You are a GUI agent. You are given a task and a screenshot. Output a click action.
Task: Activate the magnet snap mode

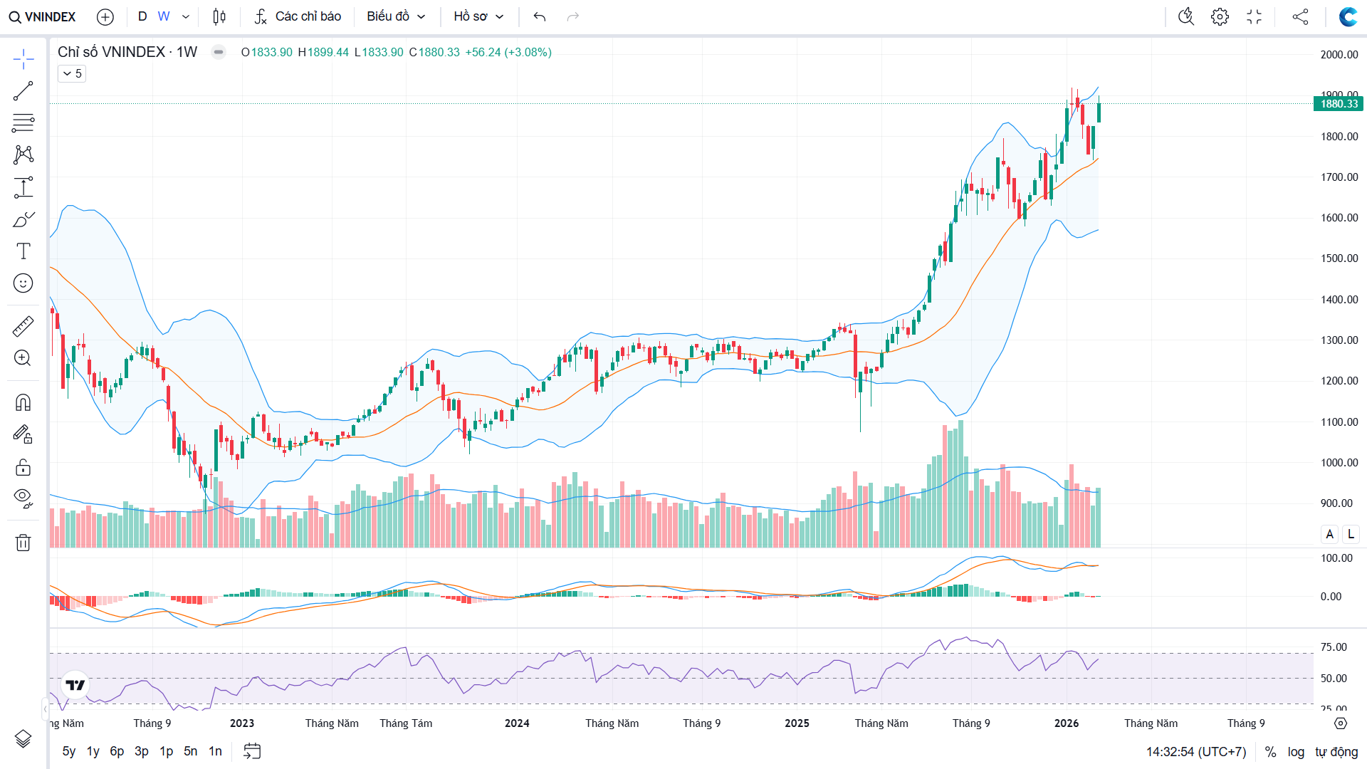23,403
